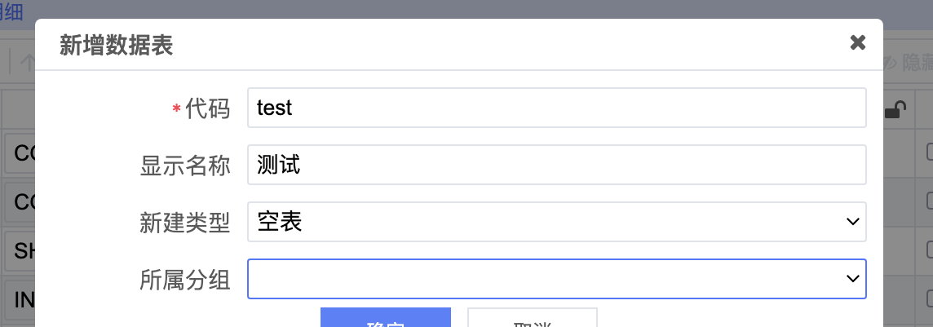Tick the checkbox in the SH row

tap(929, 249)
